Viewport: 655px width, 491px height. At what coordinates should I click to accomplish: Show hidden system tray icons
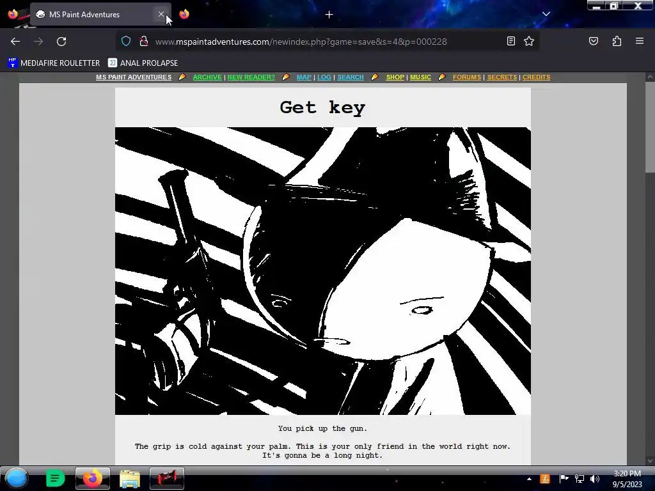tap(529, 479)
